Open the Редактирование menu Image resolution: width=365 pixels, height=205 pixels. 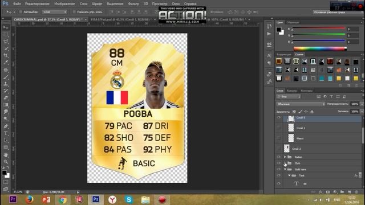click(37, 4)
